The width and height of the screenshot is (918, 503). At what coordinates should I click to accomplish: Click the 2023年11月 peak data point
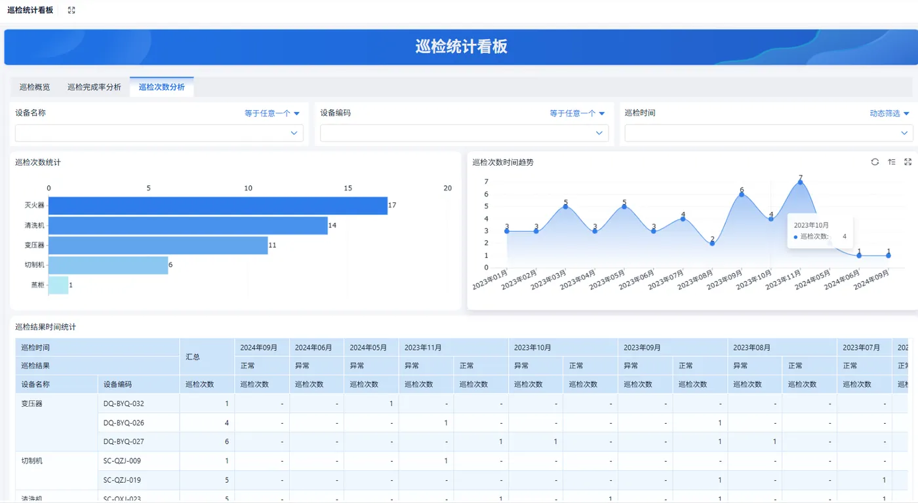coord(800,182)
